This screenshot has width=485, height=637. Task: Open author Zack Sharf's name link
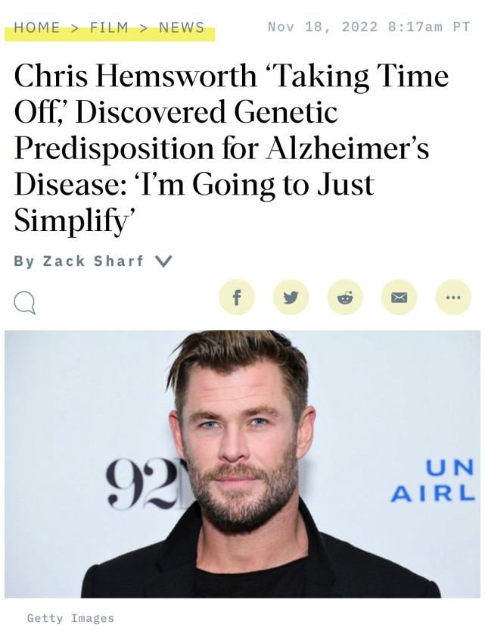click(92, 261)
